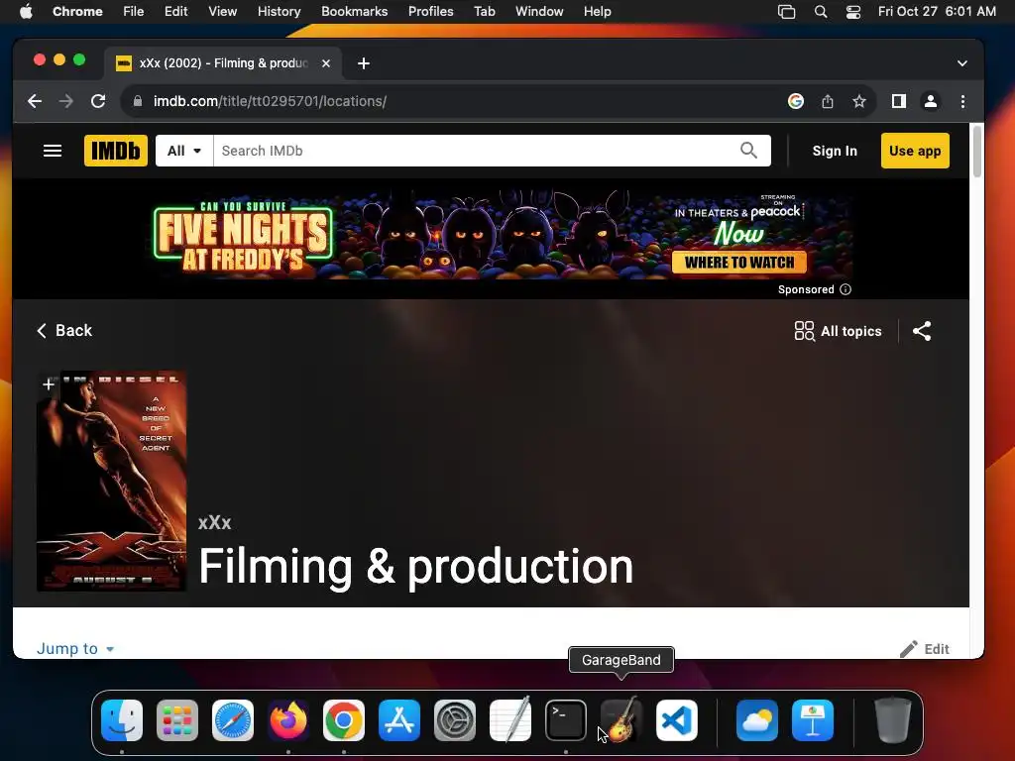Open System Settings from the Dock
1015x761 pixels.
(x=454, y=719)
